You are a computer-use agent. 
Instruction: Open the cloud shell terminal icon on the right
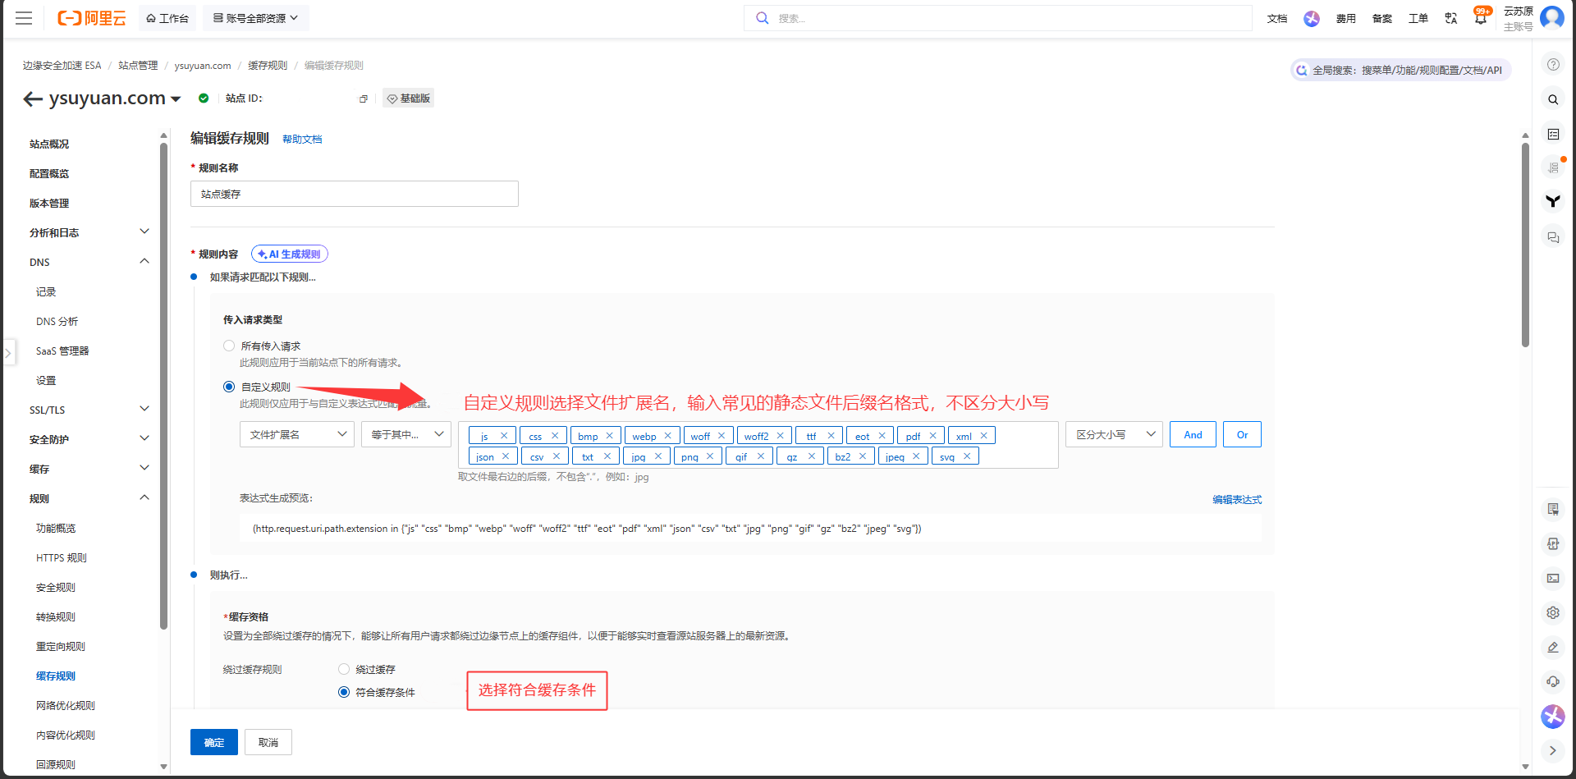[x=1553, y=578]
